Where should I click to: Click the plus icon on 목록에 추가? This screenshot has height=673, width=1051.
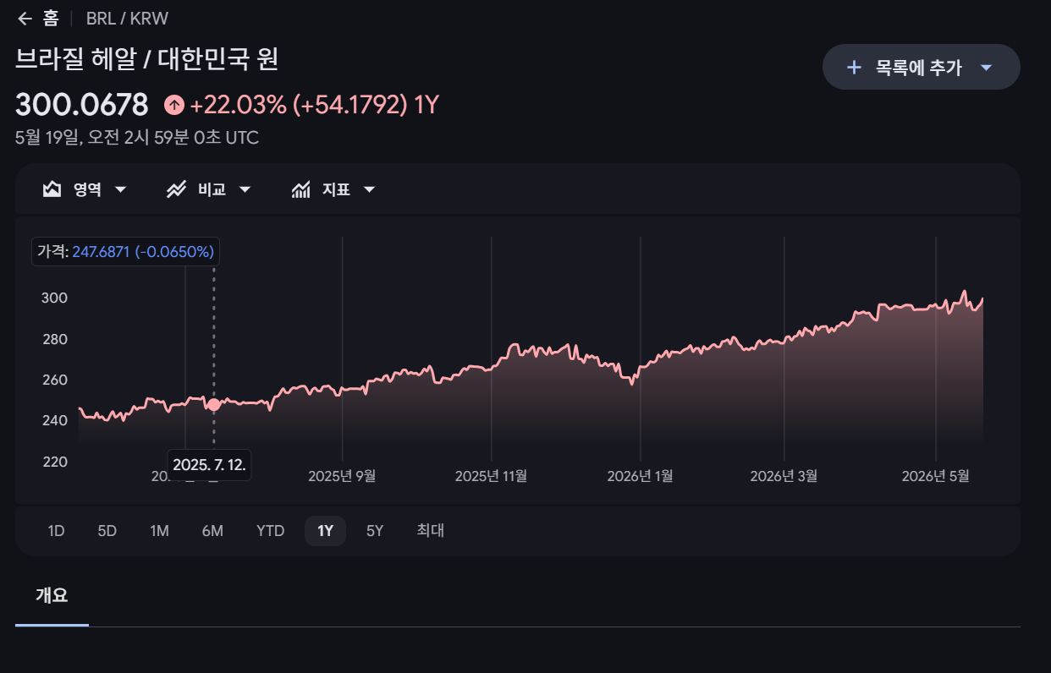tap(854, 68)
